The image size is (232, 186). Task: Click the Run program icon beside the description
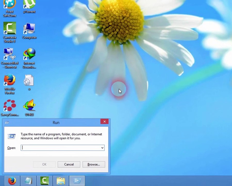point(12,136)
